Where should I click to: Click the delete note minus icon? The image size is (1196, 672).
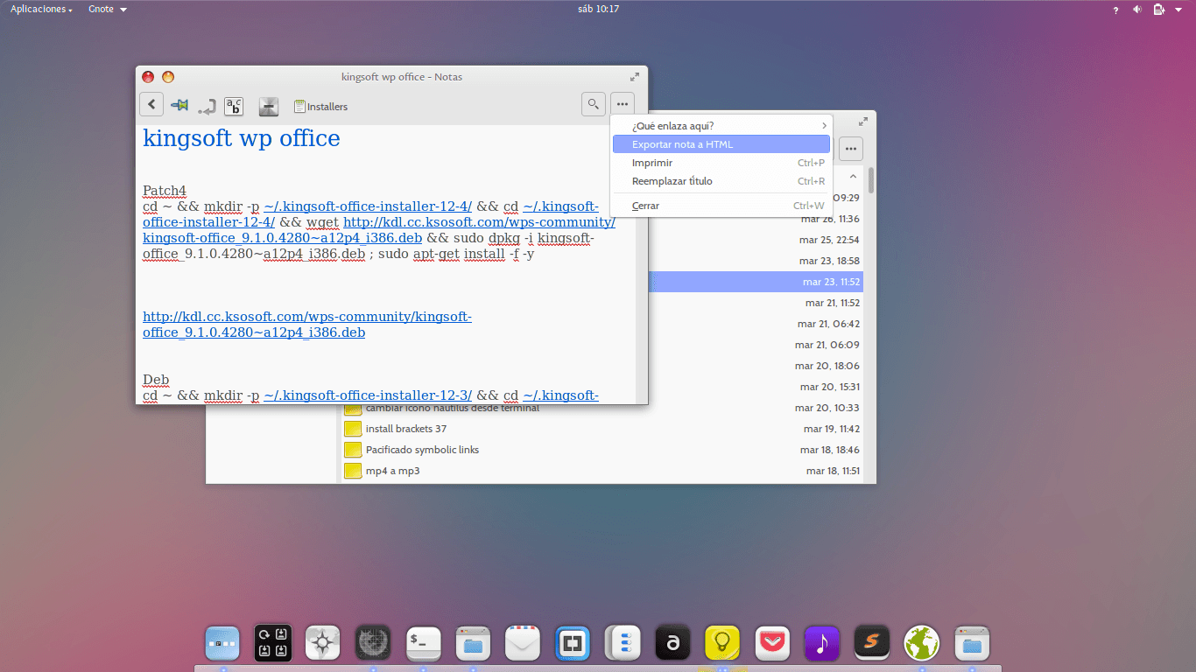click(x=269, y=107)
